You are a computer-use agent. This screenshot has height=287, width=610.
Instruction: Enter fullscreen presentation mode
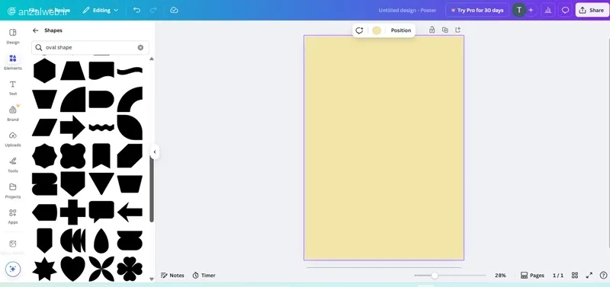click(x=589, y=276)
